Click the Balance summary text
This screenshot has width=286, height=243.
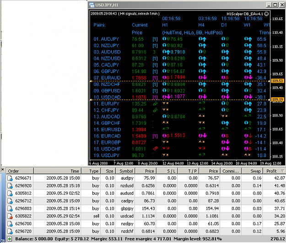click(x=34, y=239)
